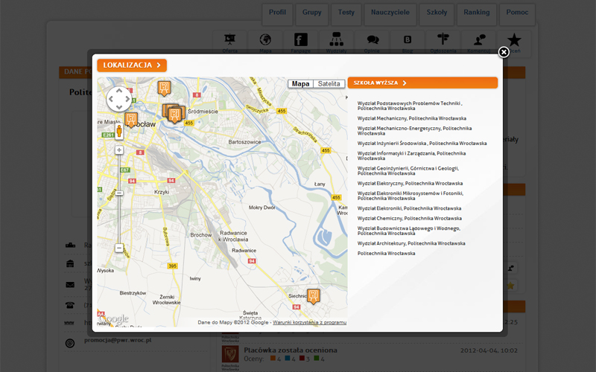Select Wydział Budownictwa Lądowego i Wodnego
Screen dimensions: 596x372
(x=408, y=231)
